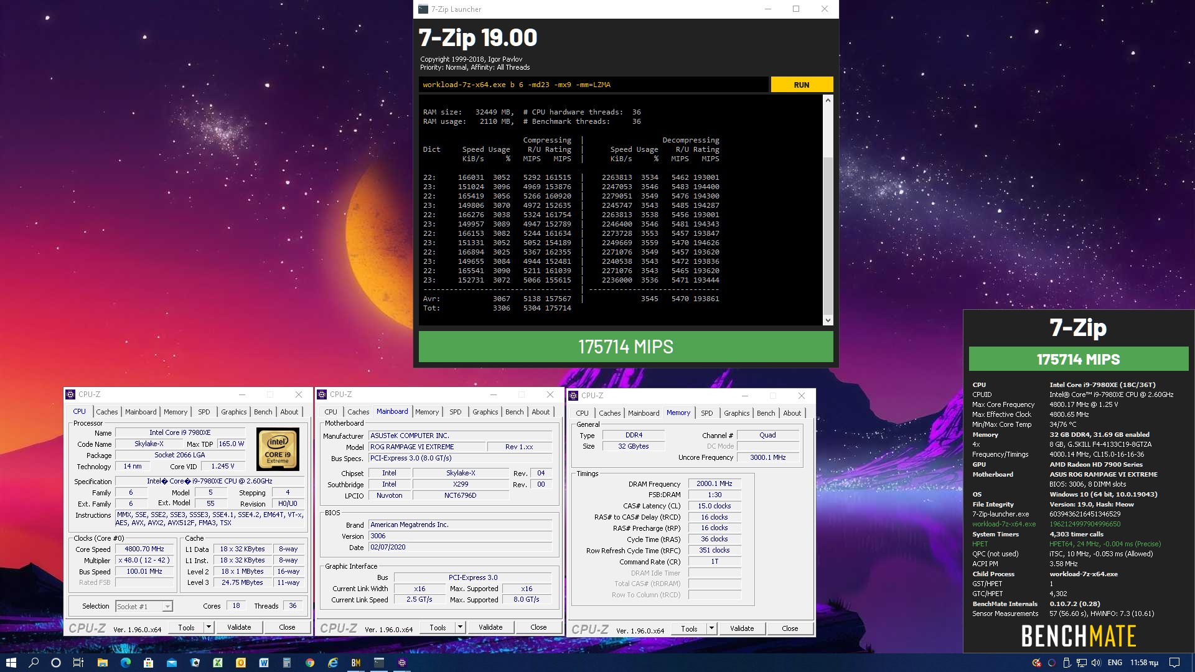The height and width of the screenshot is (672, 1195).
Task: Click Validate in CPU-Z Memory window
Action: (x=742, y=628)
